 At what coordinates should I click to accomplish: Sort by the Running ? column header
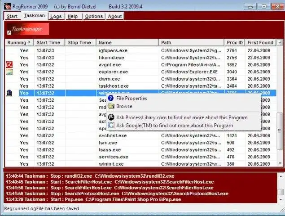coord(19,42)
